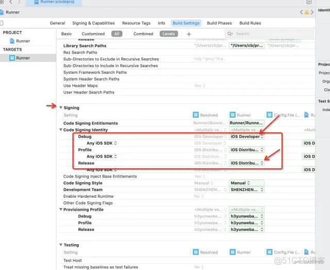The width and height of the screenshot is (330, 270).
Task: Click the add editor button at top right
Action: (308, 2)
